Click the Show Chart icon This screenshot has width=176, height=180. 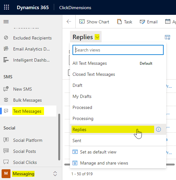(82, 21)
